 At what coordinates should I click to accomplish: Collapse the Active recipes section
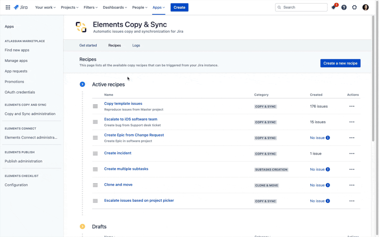[x=82, y=84]
